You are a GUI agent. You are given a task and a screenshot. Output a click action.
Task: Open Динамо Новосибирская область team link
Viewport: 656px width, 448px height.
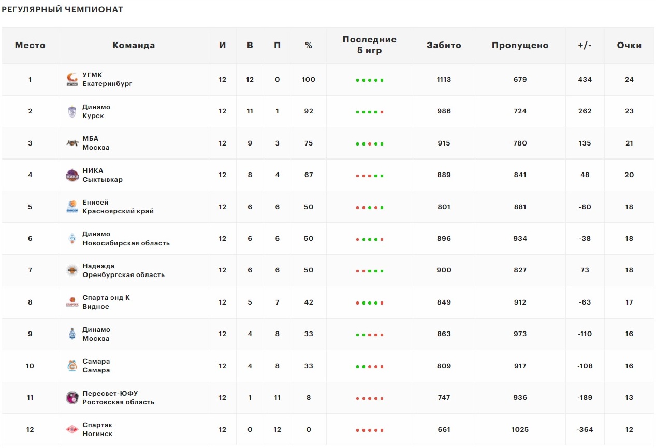[126, 239]
